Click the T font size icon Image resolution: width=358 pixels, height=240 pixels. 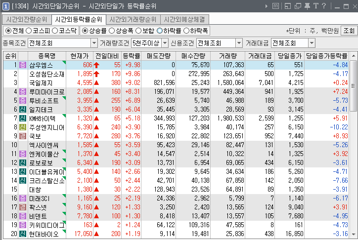[x=316, y=6]
